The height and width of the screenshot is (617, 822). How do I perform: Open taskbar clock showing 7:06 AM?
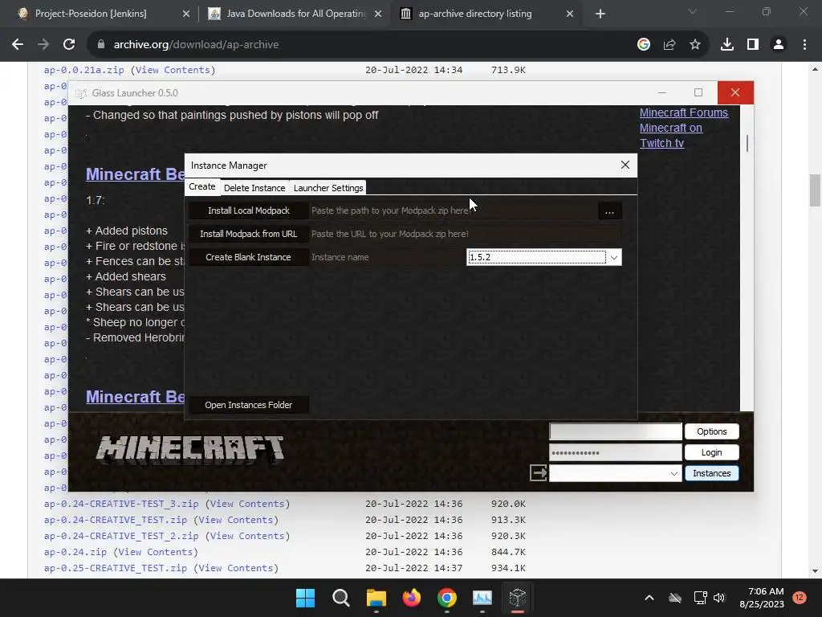pos(762,598)
